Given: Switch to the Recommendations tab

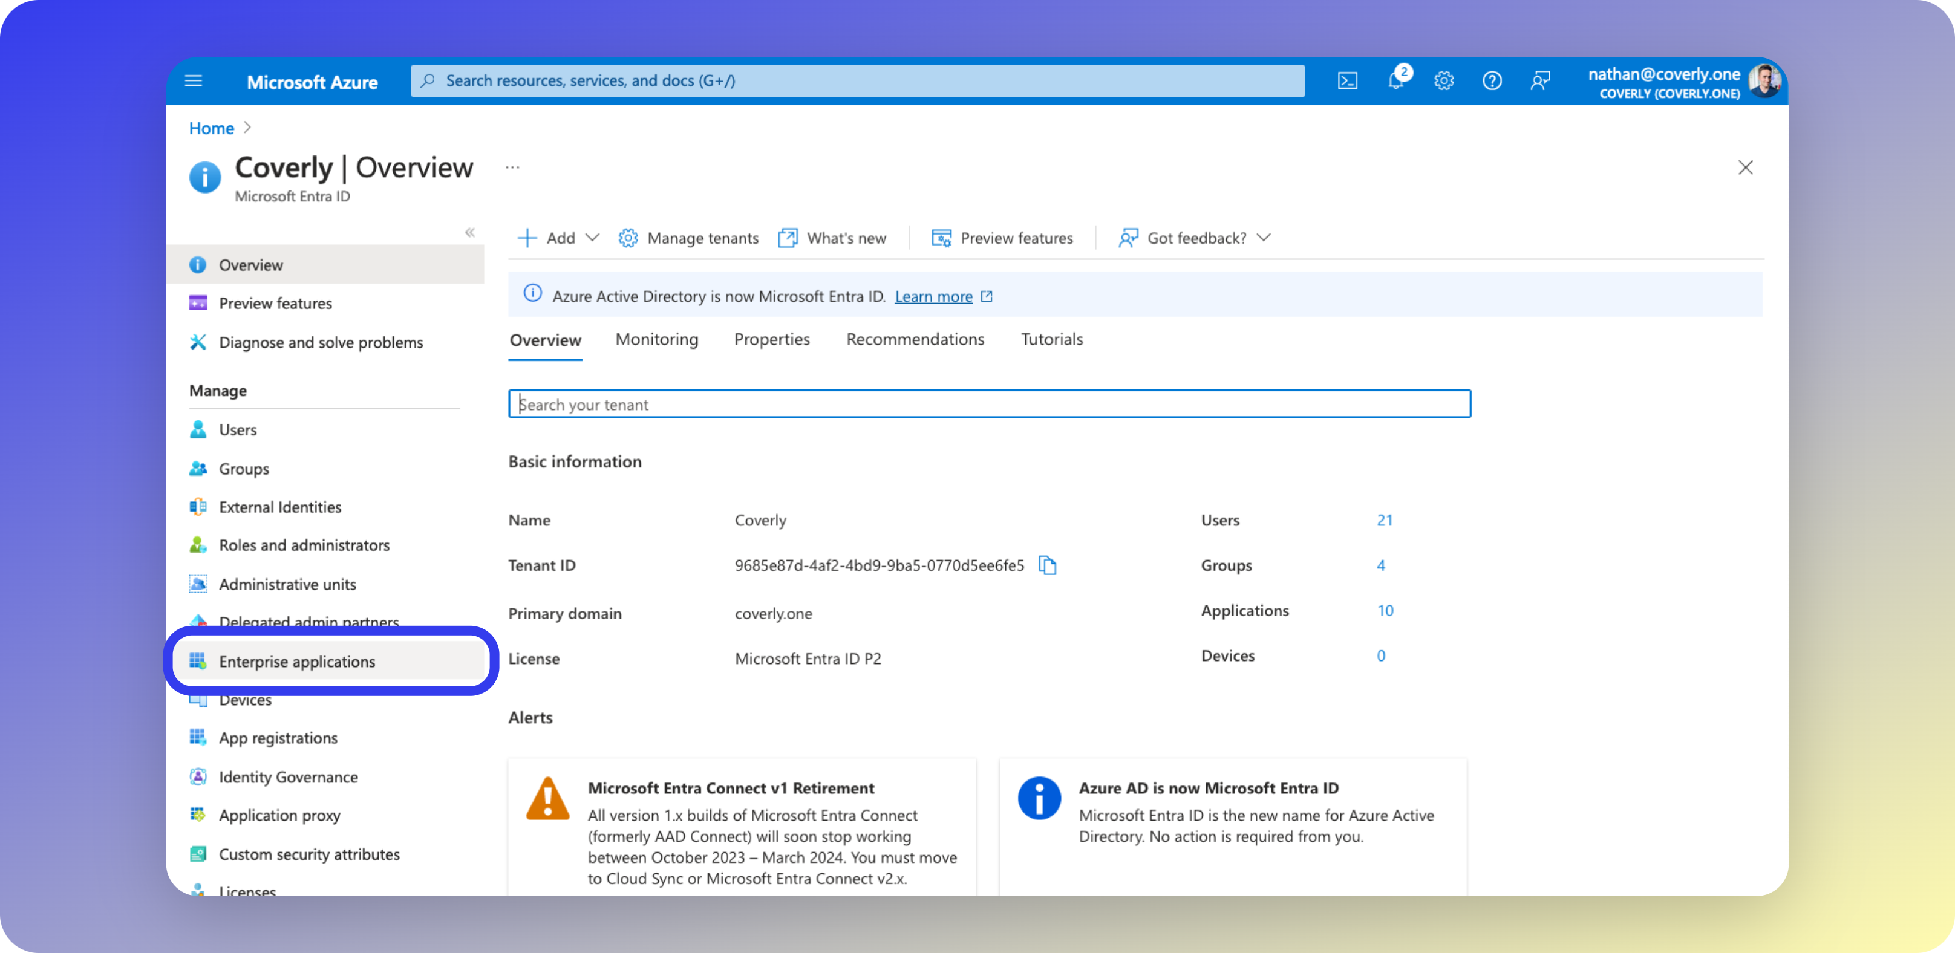Looking at the screenshot, I should [915, 339].
